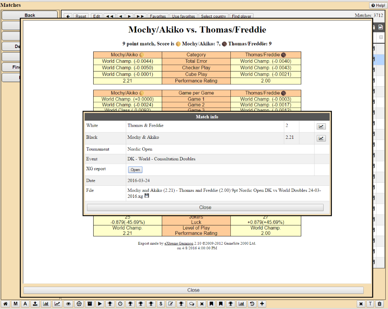
Task: Click the clock icon in bottom toolbar
Action: coord(120,304)
